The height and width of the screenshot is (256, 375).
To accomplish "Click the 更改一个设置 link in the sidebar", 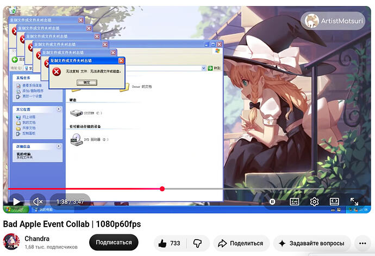I will (x=32, y=96).
